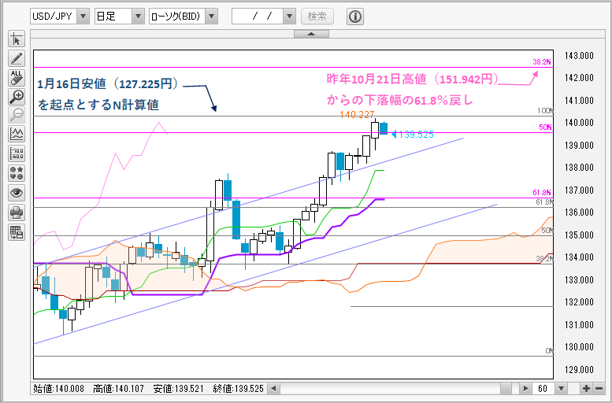Select the cursor pointer tool
The height and width of the screenshot is (403, 612).
coord(17,39)
